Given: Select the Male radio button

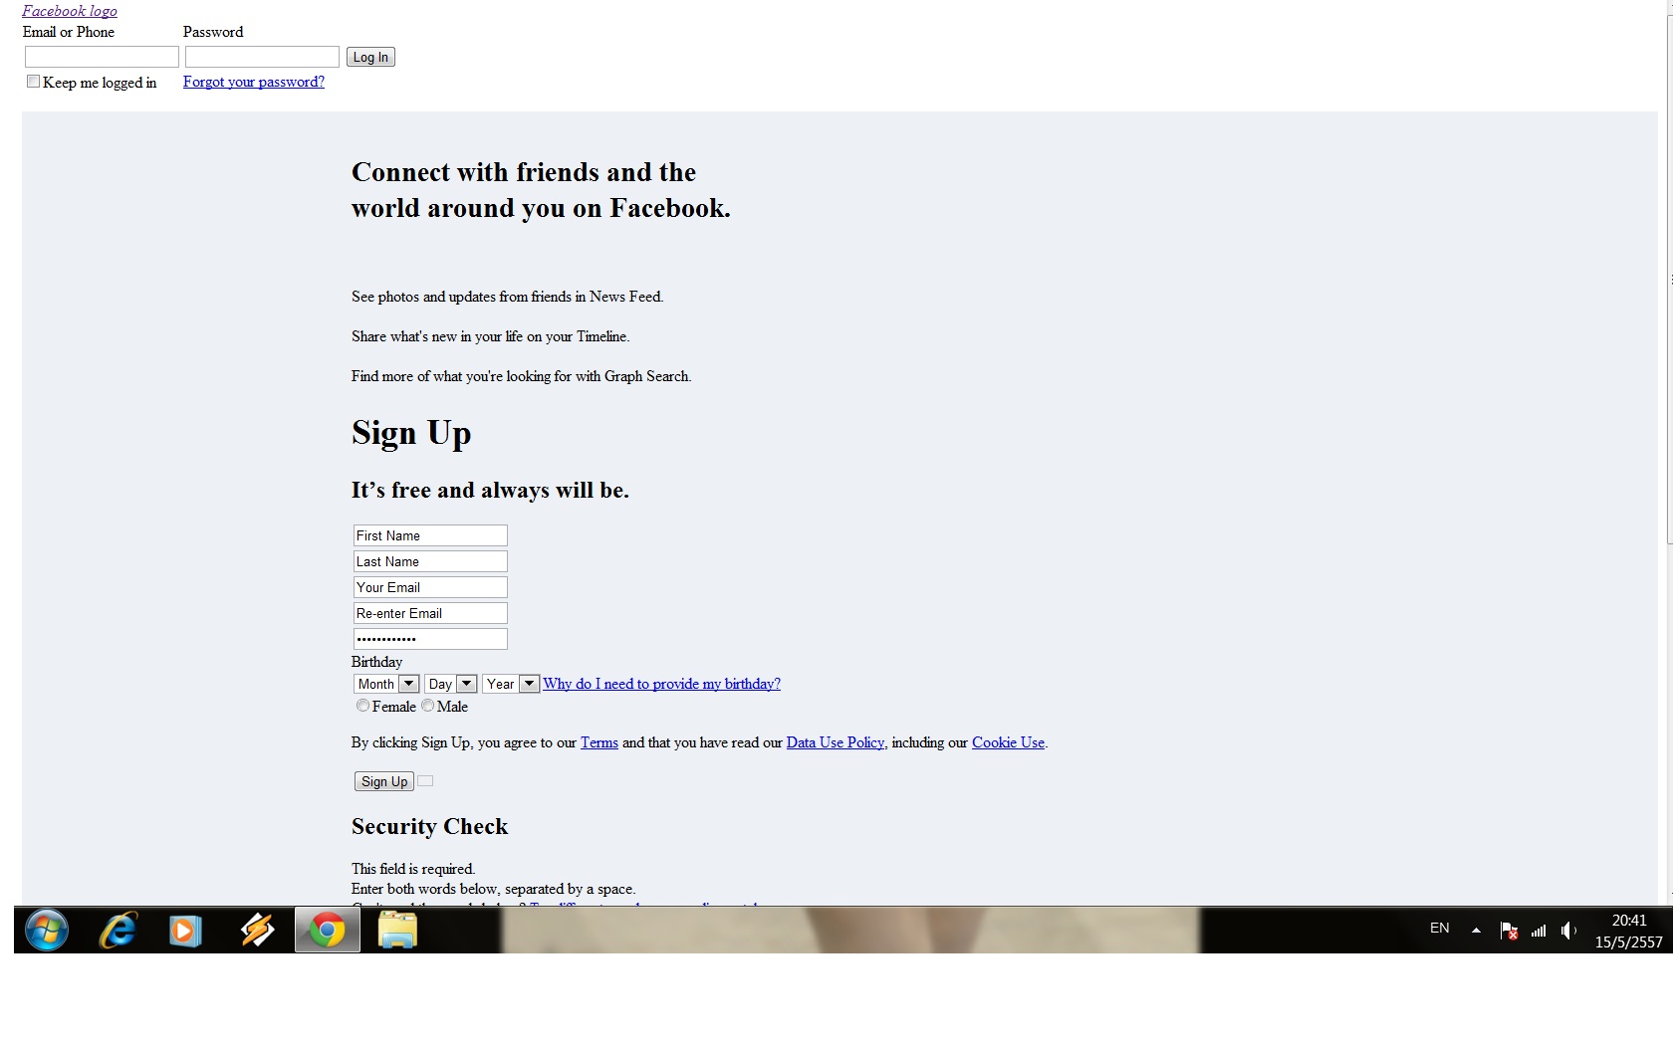Looking at the screenshot, I should click(x=427, y=706).
